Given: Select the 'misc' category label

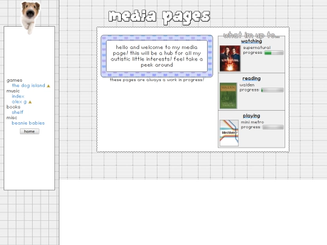Looking at the screenshot, I should (12, 117).
